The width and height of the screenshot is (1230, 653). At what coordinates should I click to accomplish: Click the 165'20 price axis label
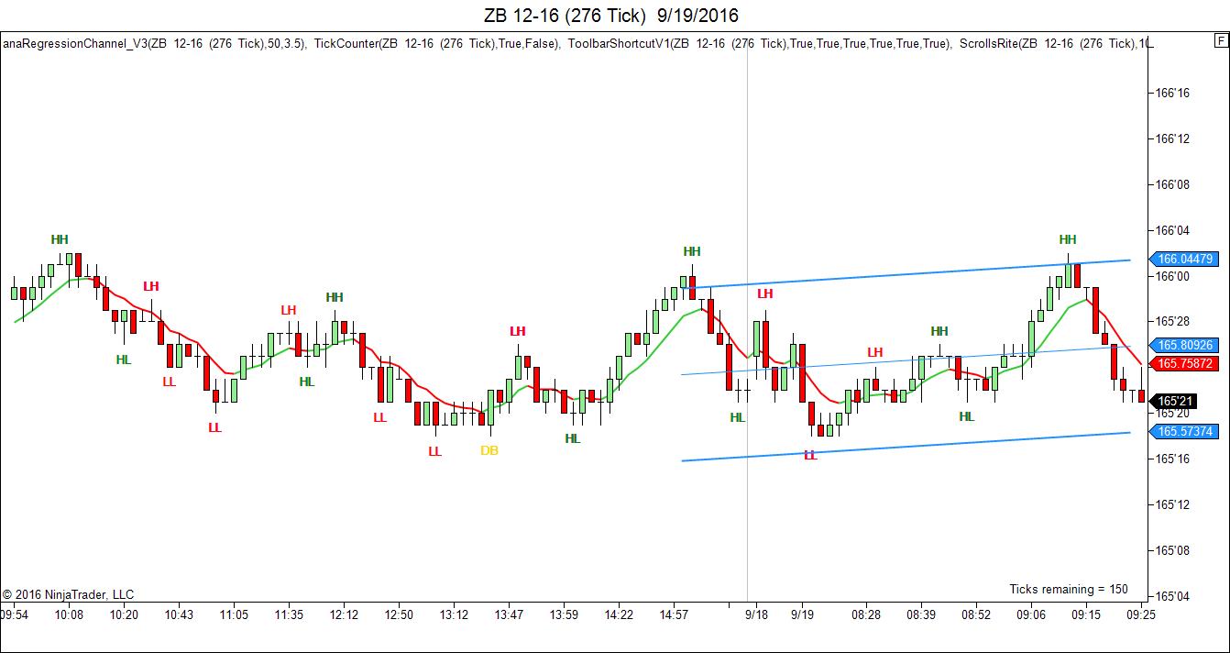1173,413
